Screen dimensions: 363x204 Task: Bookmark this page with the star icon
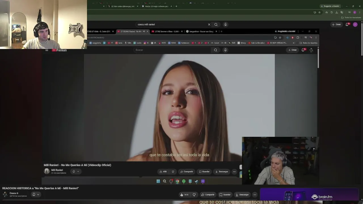[280, 37]
